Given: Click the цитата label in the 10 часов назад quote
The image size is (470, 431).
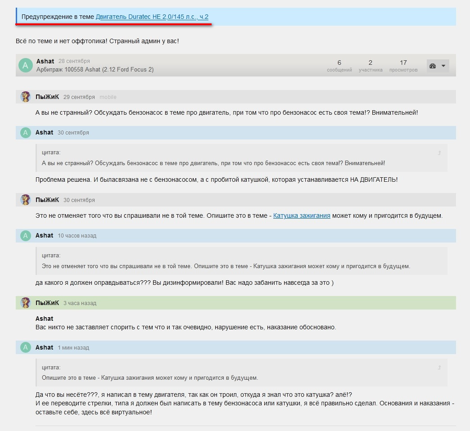Looking at the screenshot, I should coord(51,256).
